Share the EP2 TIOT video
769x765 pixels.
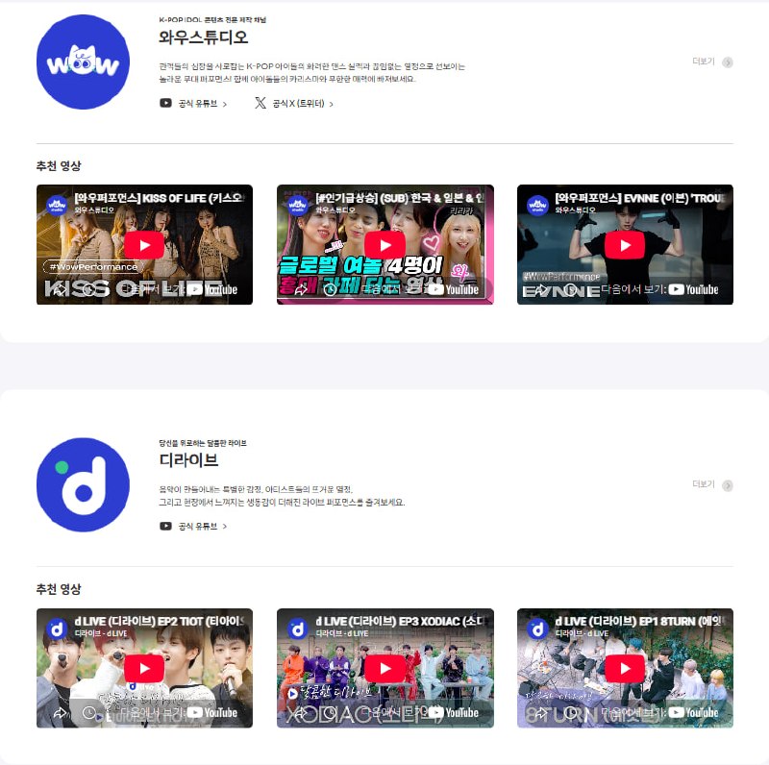click(x=60, y=712)
